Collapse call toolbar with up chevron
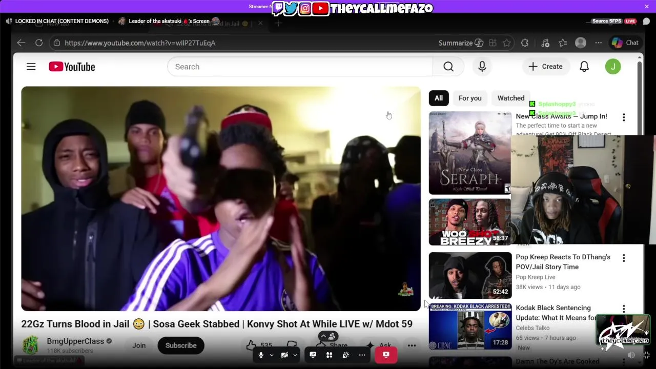The height and width of the screenshot is (369, 656). [x=324, y=337]
